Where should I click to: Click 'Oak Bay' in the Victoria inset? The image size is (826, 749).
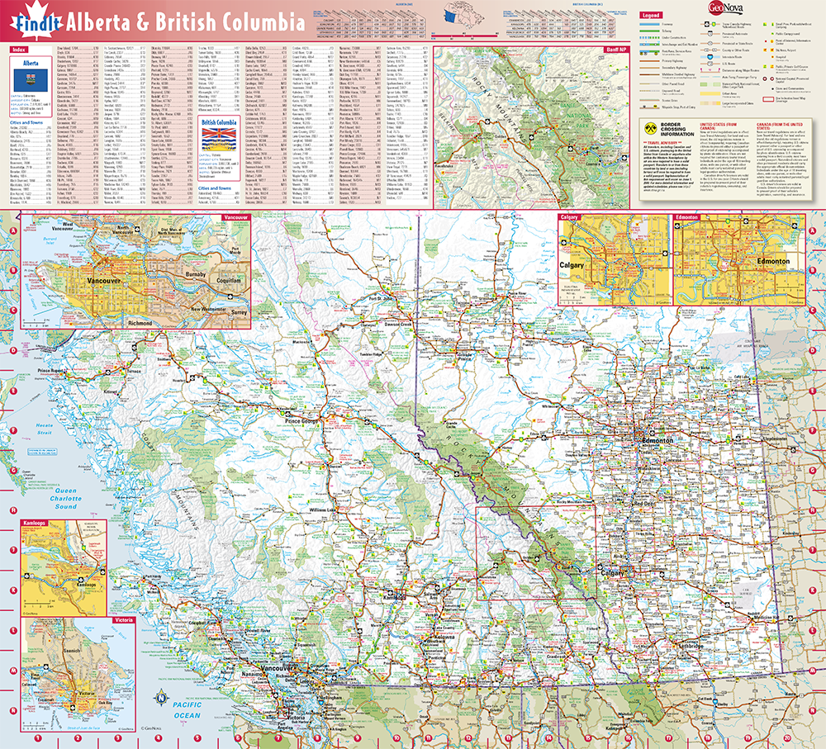coord(105,703)
